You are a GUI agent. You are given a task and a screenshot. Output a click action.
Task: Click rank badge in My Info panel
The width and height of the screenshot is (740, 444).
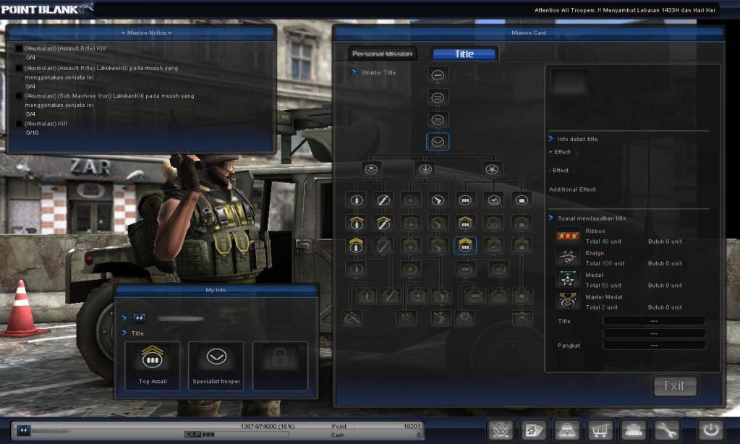pyautogui.click(x=139, y=318)
